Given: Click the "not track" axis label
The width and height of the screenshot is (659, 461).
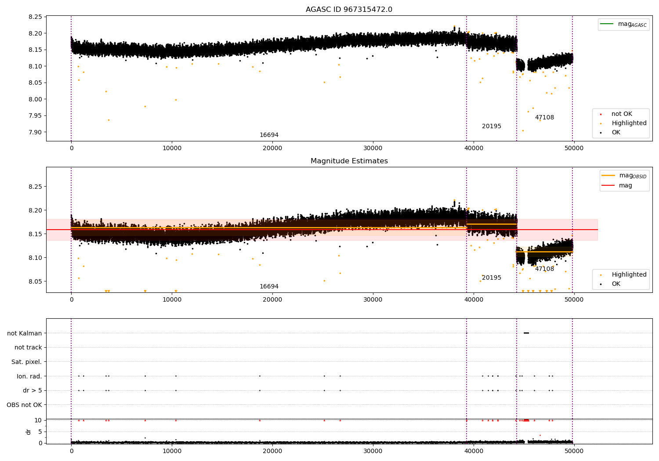Looking at the screenshot, I should 28,348.
